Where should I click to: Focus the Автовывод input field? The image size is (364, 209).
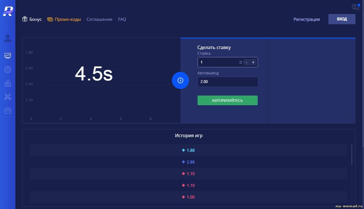(x=227, y=82)
